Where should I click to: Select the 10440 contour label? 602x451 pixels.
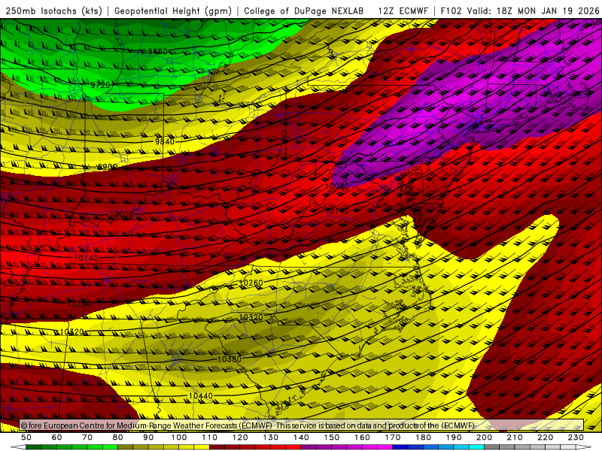(x=200, y=395)
